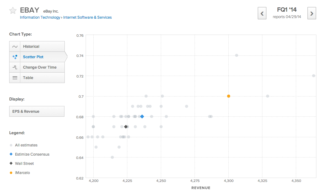The image size is (325, 193).
Task: Click the orange iMarcelo legend dot
Action: point(11,172)
